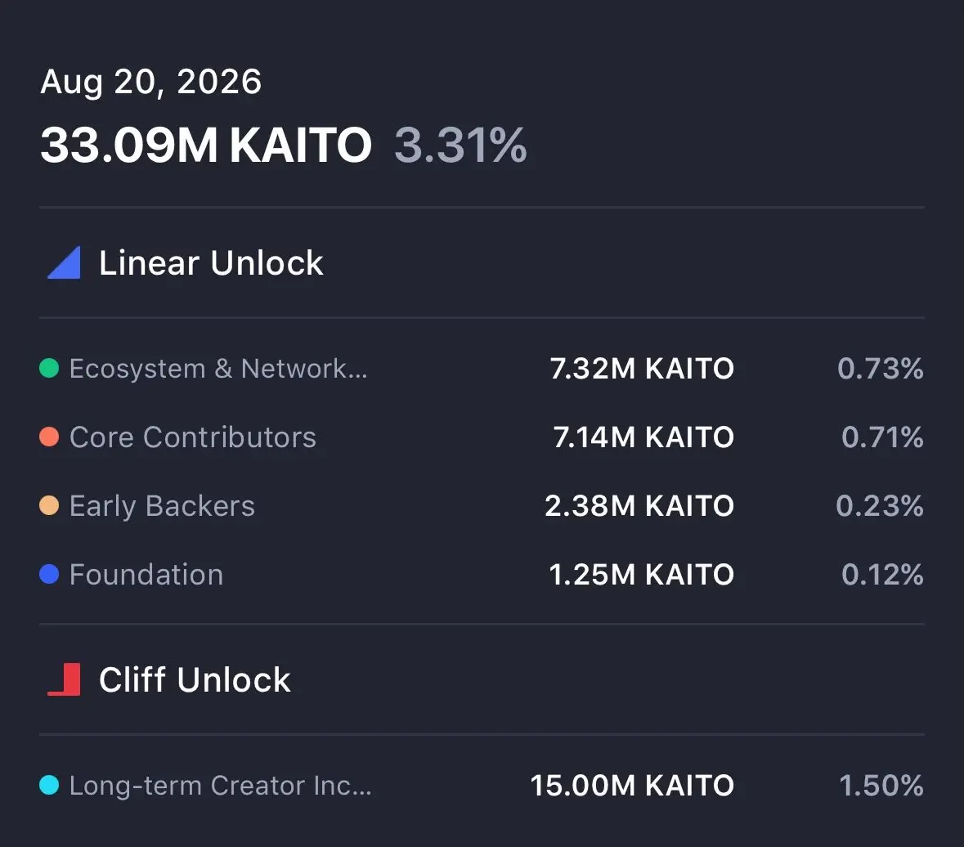Image resolution: width=964 pixels, height=847 pixels.
Task: Open the Ecosystem & Network allocation row
Action: (482, 368)
